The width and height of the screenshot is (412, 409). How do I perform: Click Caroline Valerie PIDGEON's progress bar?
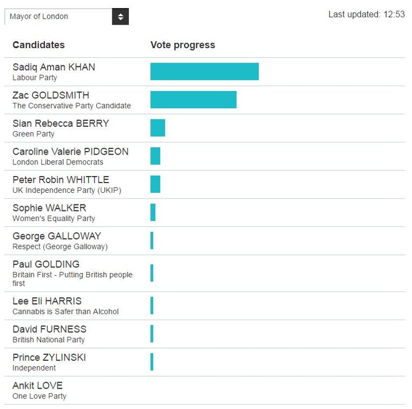pyautogui.click(x=155, y=156)
